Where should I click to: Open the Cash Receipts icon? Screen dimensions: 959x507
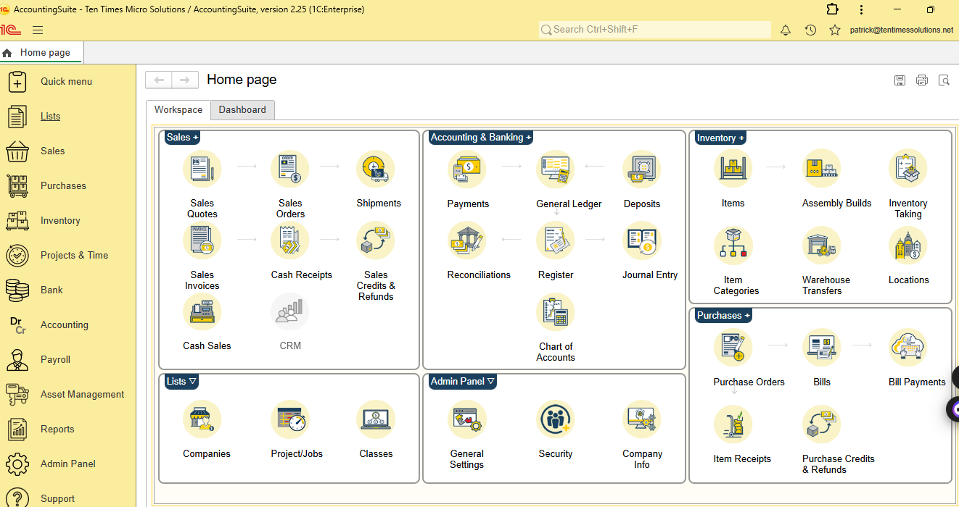click(290, 240)
